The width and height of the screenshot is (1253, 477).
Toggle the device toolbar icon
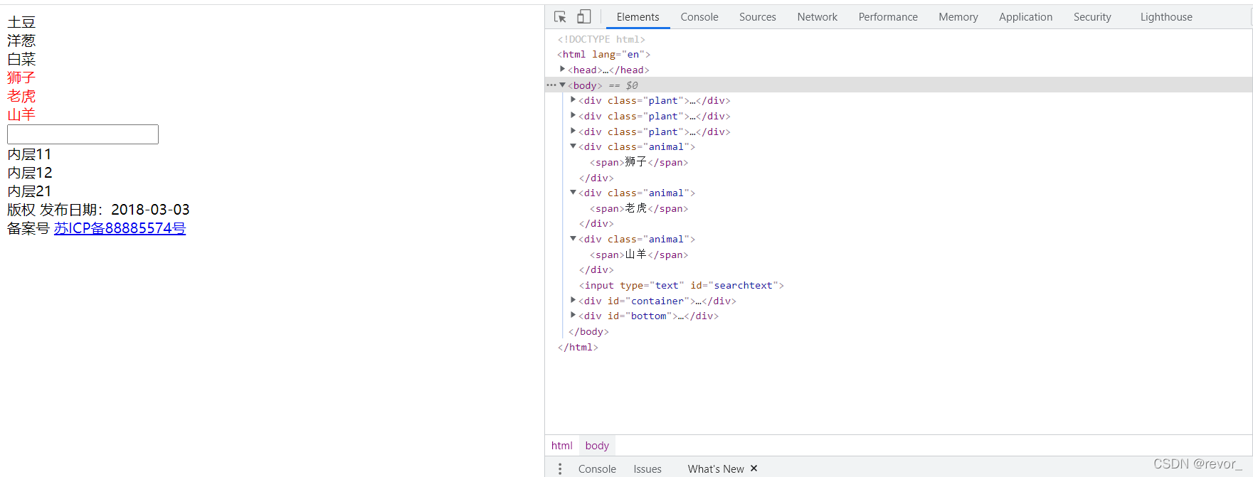583,16
